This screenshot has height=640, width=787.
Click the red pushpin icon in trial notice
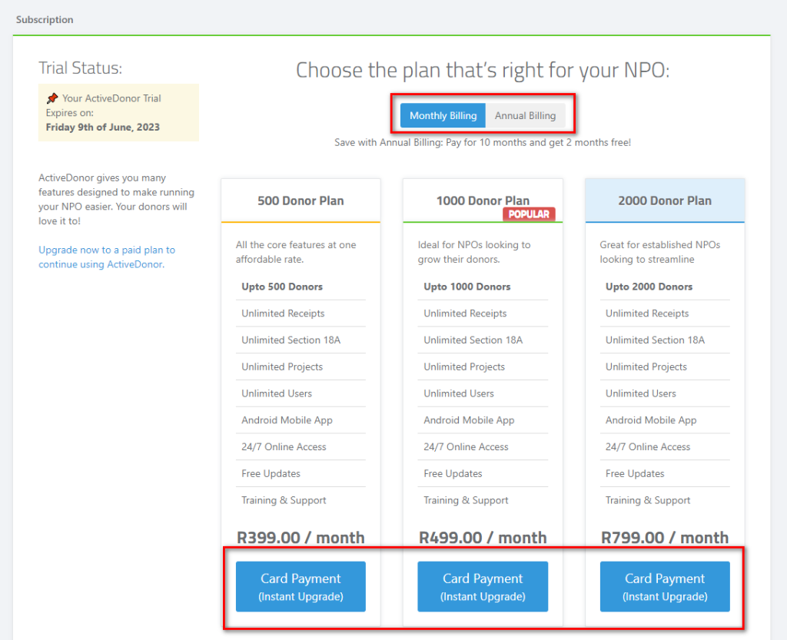(52, 98)
